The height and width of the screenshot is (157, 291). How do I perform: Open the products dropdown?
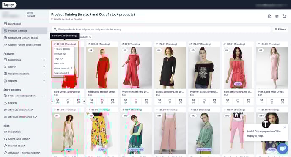click(x=86, y=37)
